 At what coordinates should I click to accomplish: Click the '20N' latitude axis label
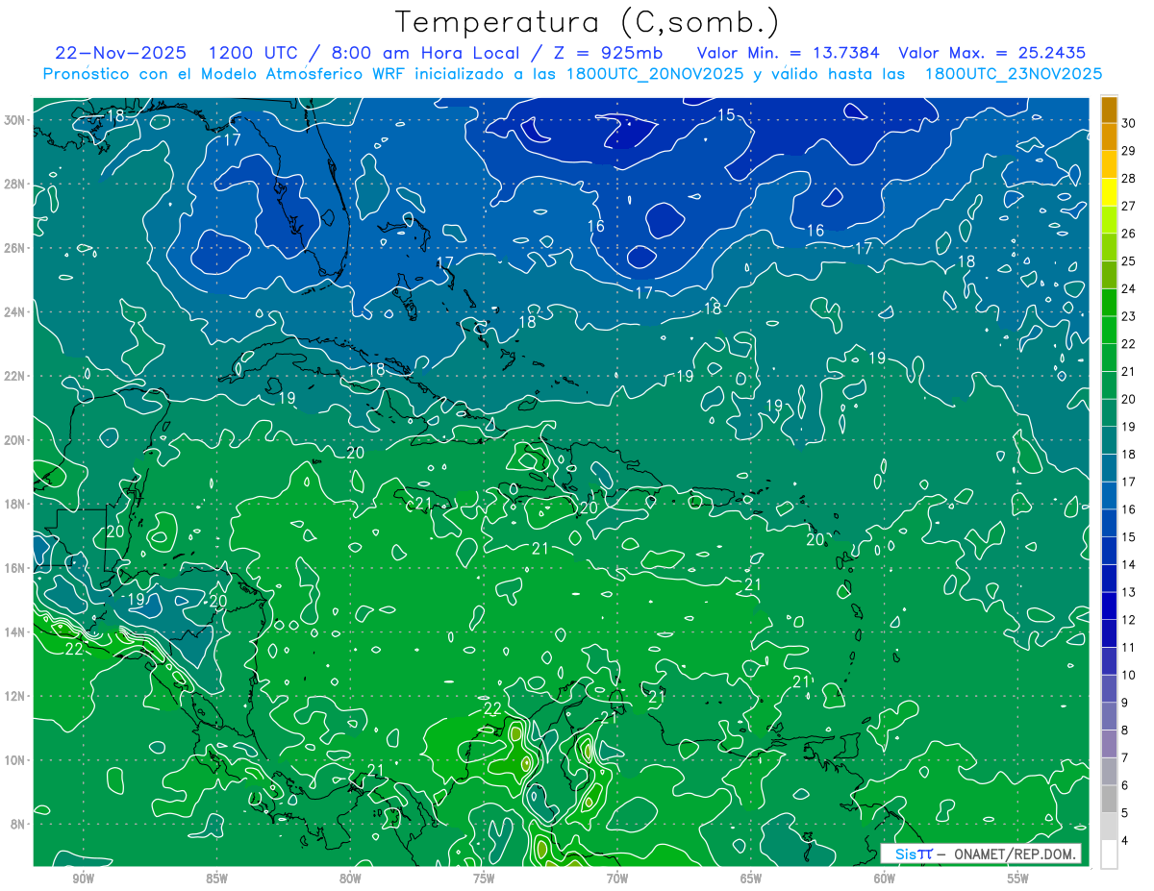pyautogui.click(x=15, y=440)
